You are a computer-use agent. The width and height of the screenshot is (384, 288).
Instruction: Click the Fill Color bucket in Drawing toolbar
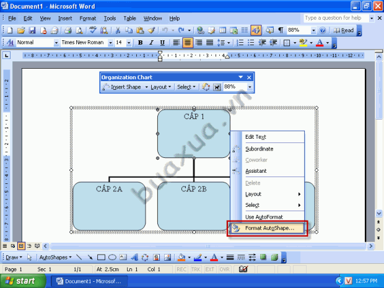click(181, 257)
